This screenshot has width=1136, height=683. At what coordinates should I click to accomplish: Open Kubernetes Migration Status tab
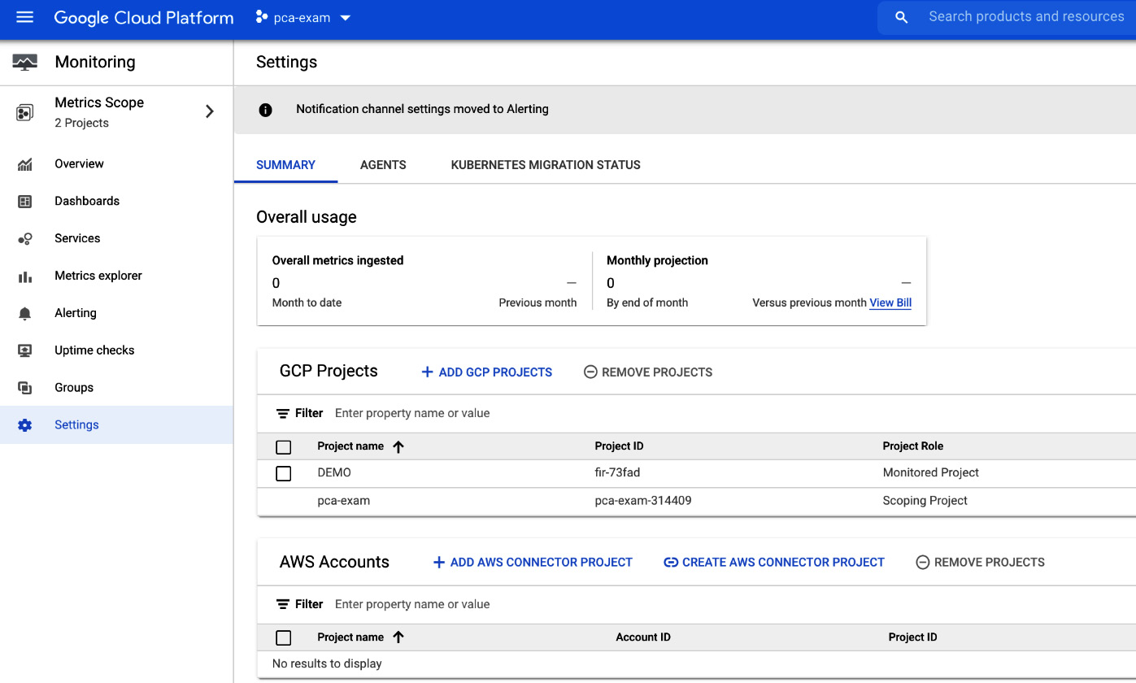coord(546,165)
